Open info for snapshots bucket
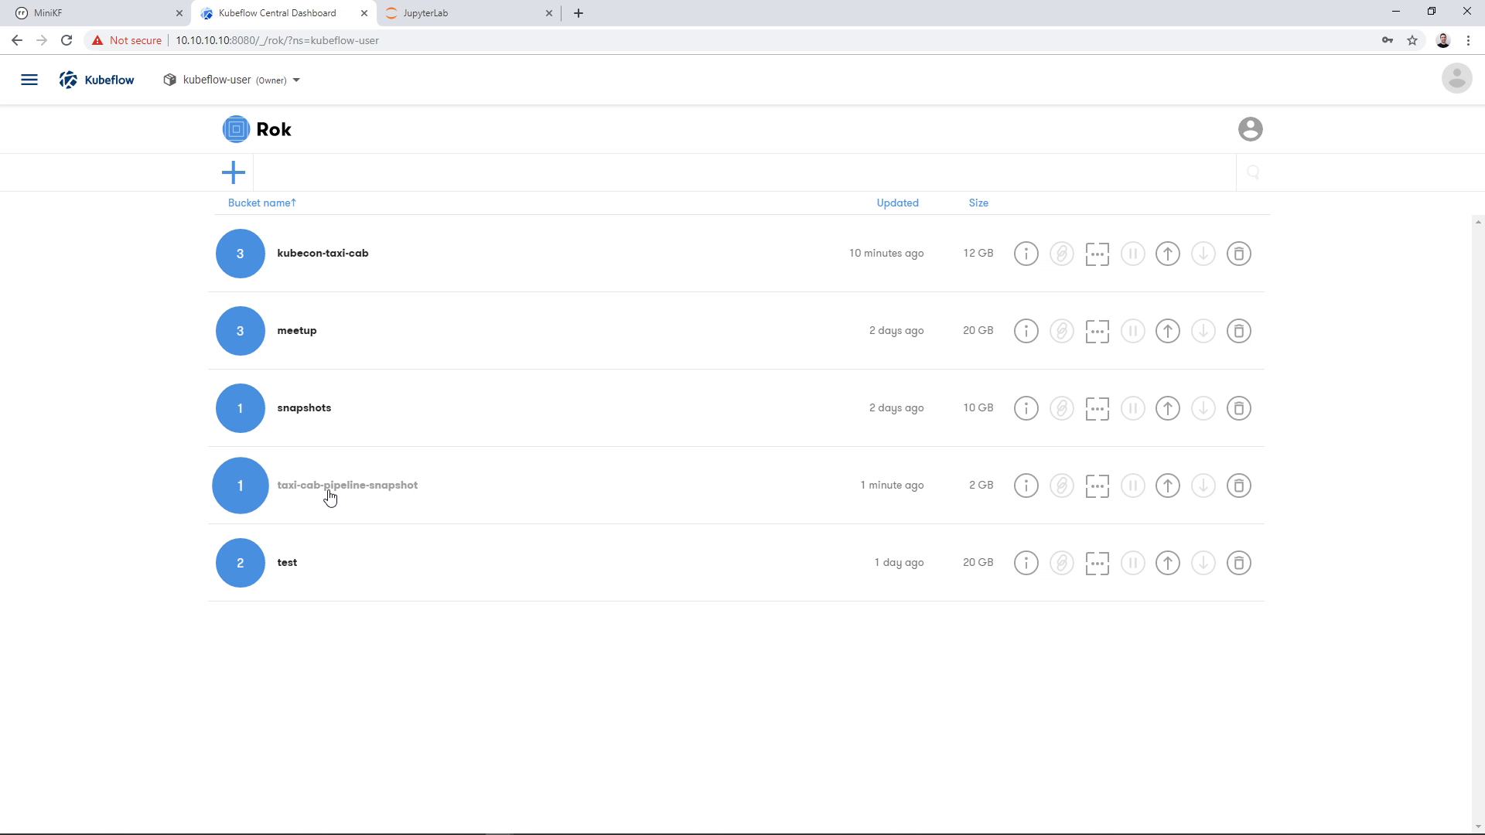Screen dimensions: 1485x835 point(1026,408)
